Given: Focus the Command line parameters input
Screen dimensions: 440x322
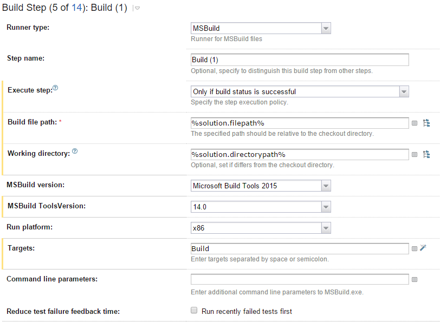Looking at the screenshot, I should click(x=300, y=279).
